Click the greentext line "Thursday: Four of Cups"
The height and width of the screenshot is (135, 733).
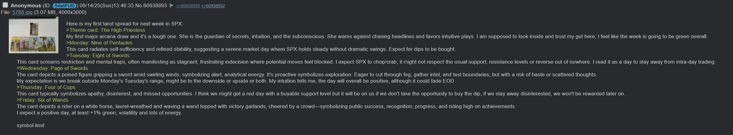[46, 87]
